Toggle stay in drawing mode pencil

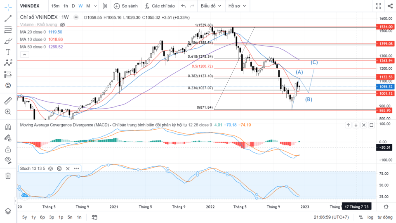8,138
